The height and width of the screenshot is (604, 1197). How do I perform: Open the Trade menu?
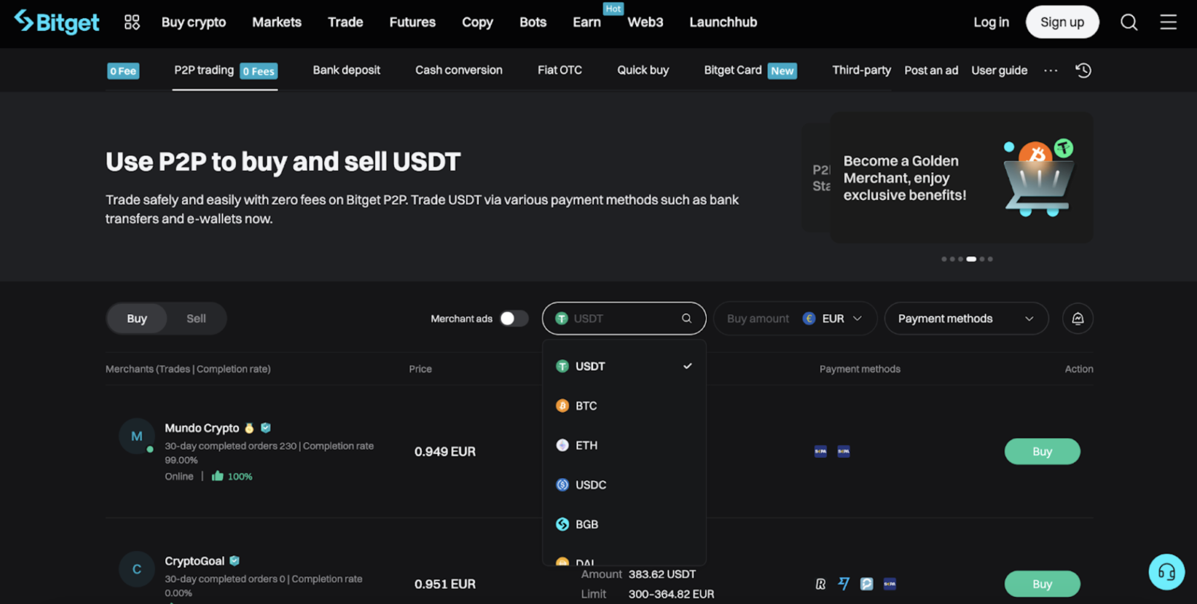345,22
